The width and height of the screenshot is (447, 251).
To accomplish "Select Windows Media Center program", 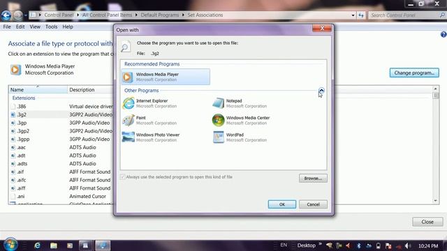I will 241,121.
